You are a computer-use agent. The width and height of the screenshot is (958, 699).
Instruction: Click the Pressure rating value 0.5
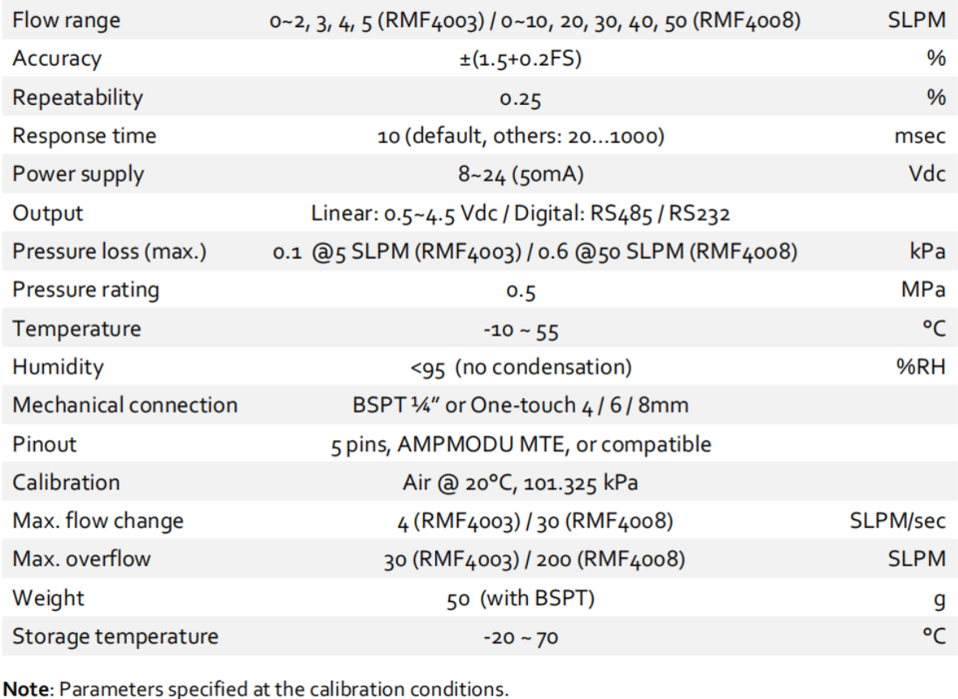pyautogui.click(x=521, y=291)
